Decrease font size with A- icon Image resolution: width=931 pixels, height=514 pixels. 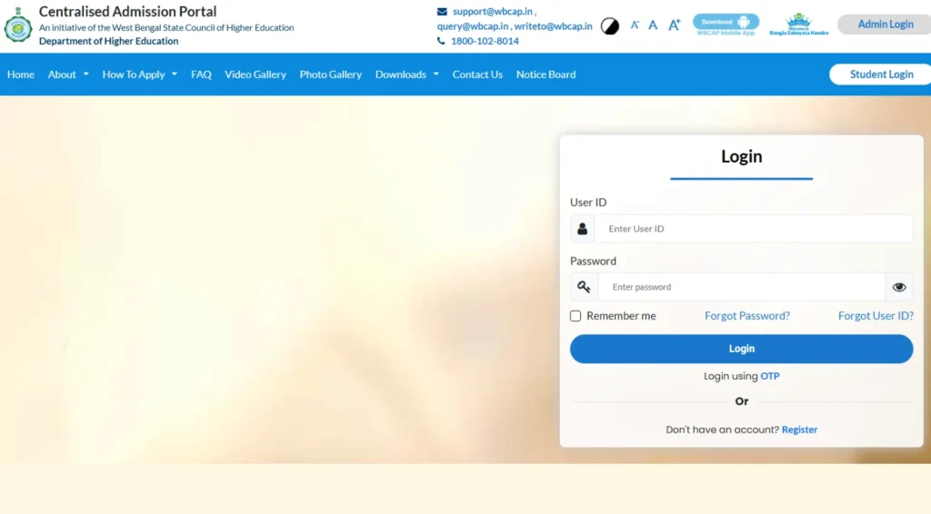tap(635, 25)
